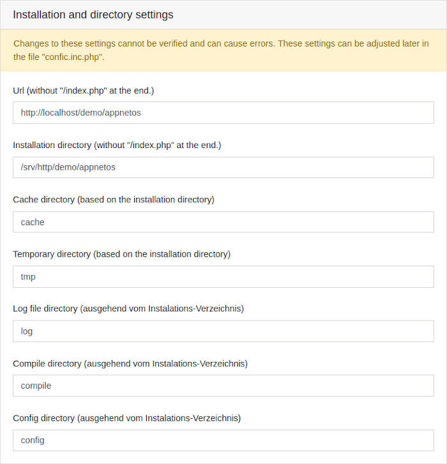Click the Url input field
447x464 pixels.
coord(223,112)
